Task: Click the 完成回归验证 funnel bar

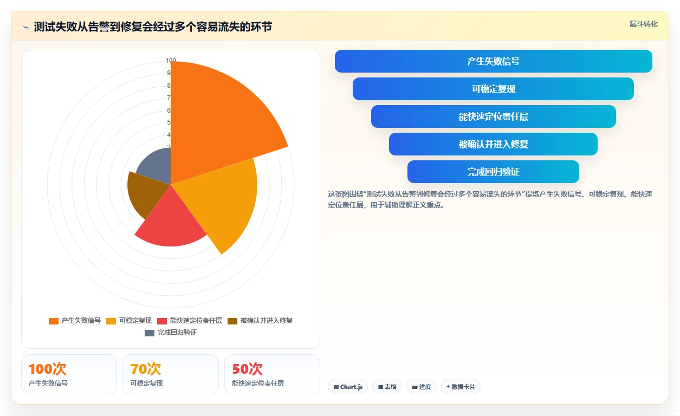Action: 493,172
